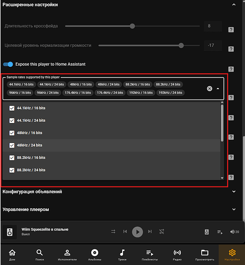The image size is (245, 265).
Task: Click the play button in player bar
Action: point(137,232)
